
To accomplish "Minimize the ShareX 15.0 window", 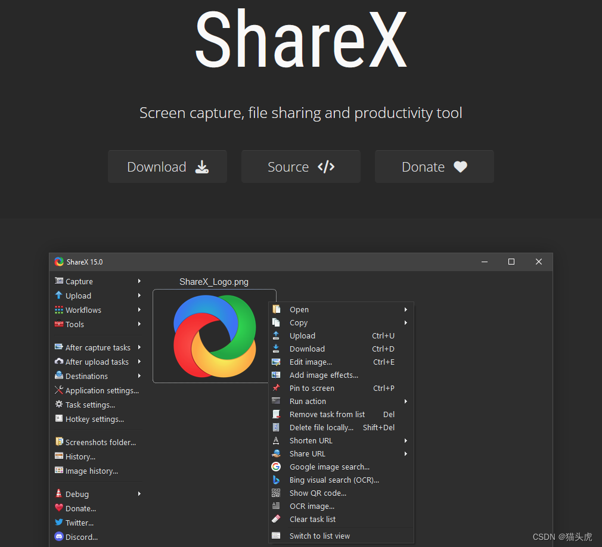I will point(485,262).
